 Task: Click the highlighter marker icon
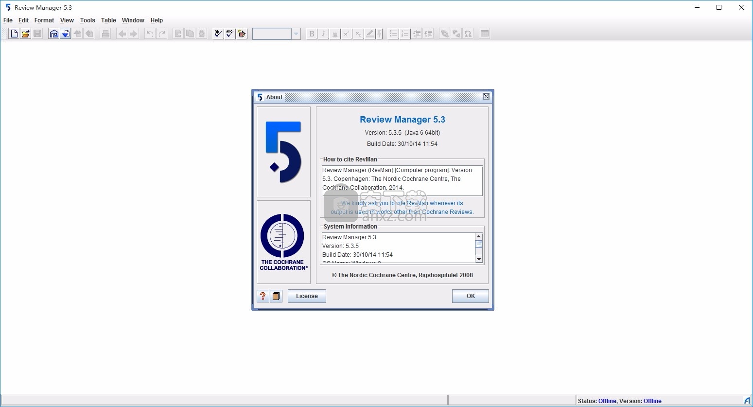point(370,34)
